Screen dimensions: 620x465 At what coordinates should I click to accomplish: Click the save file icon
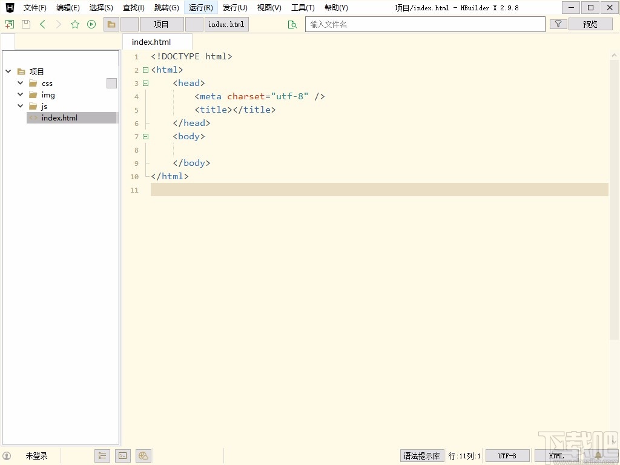pos(25,24)
